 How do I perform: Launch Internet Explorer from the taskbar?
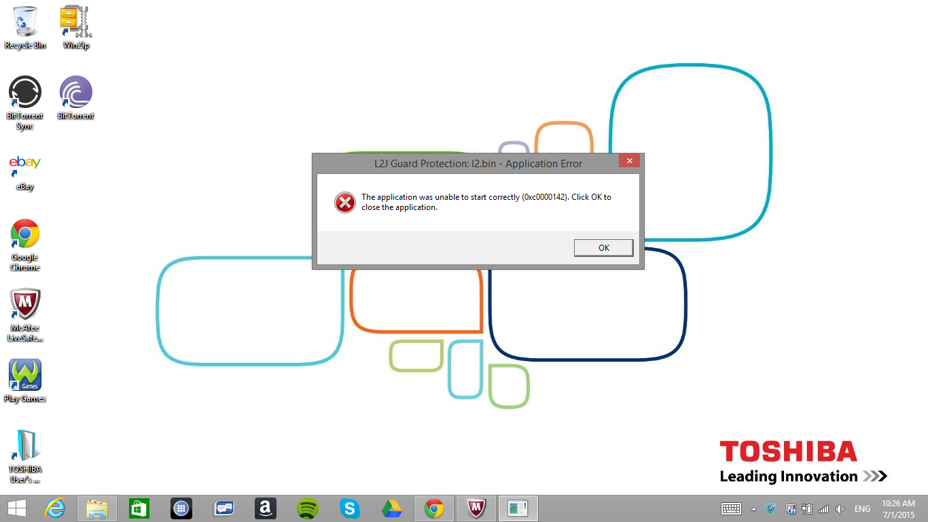55,508
